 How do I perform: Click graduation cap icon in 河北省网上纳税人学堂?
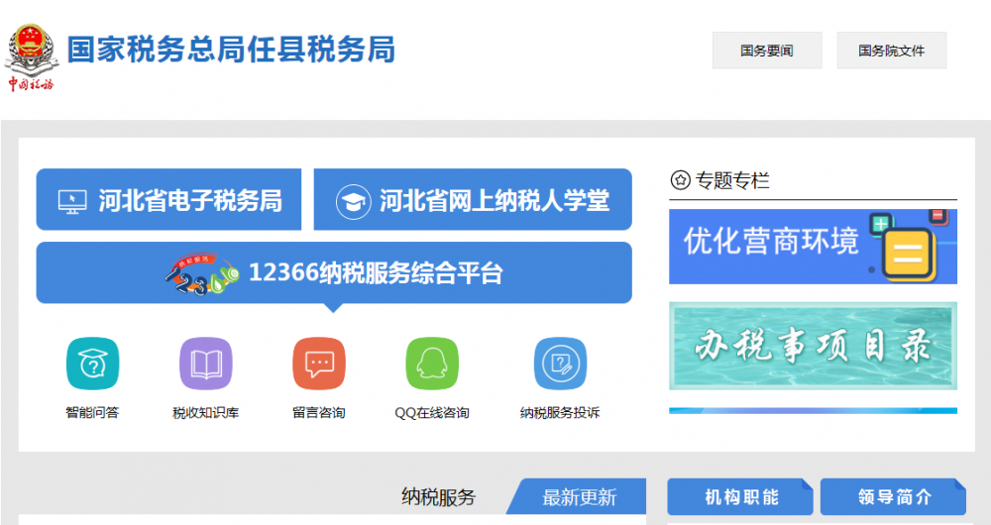point(351,201)
